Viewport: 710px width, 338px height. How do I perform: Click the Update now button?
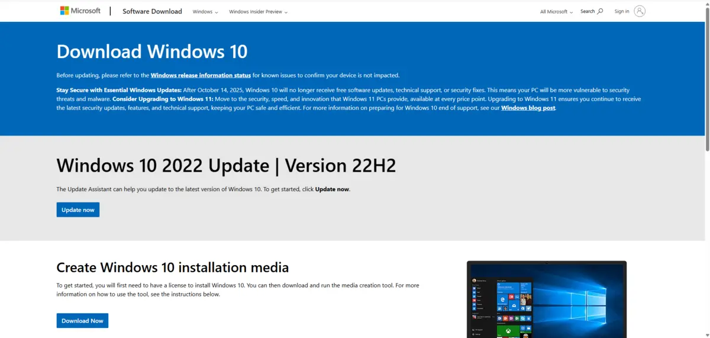coord(78,210)
